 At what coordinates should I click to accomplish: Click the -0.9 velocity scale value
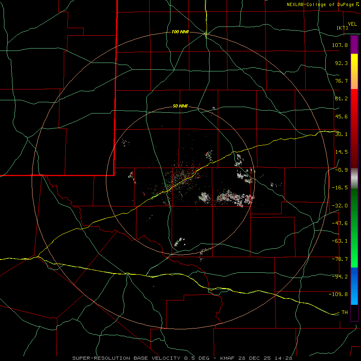tap(341, 170)
